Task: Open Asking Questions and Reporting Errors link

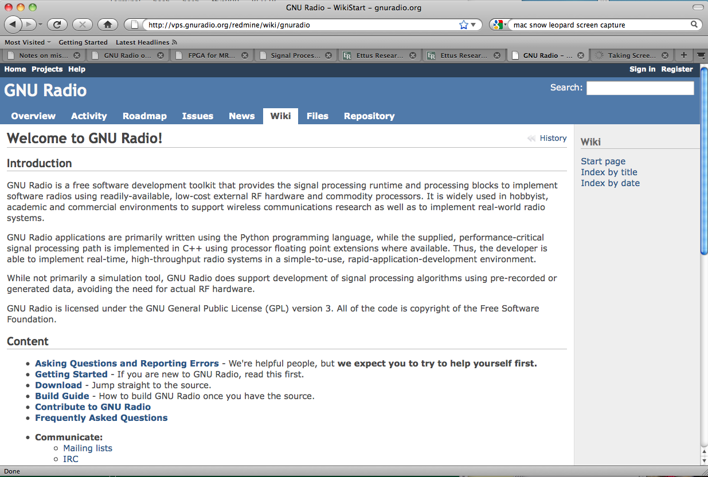Action: point(127,364)
